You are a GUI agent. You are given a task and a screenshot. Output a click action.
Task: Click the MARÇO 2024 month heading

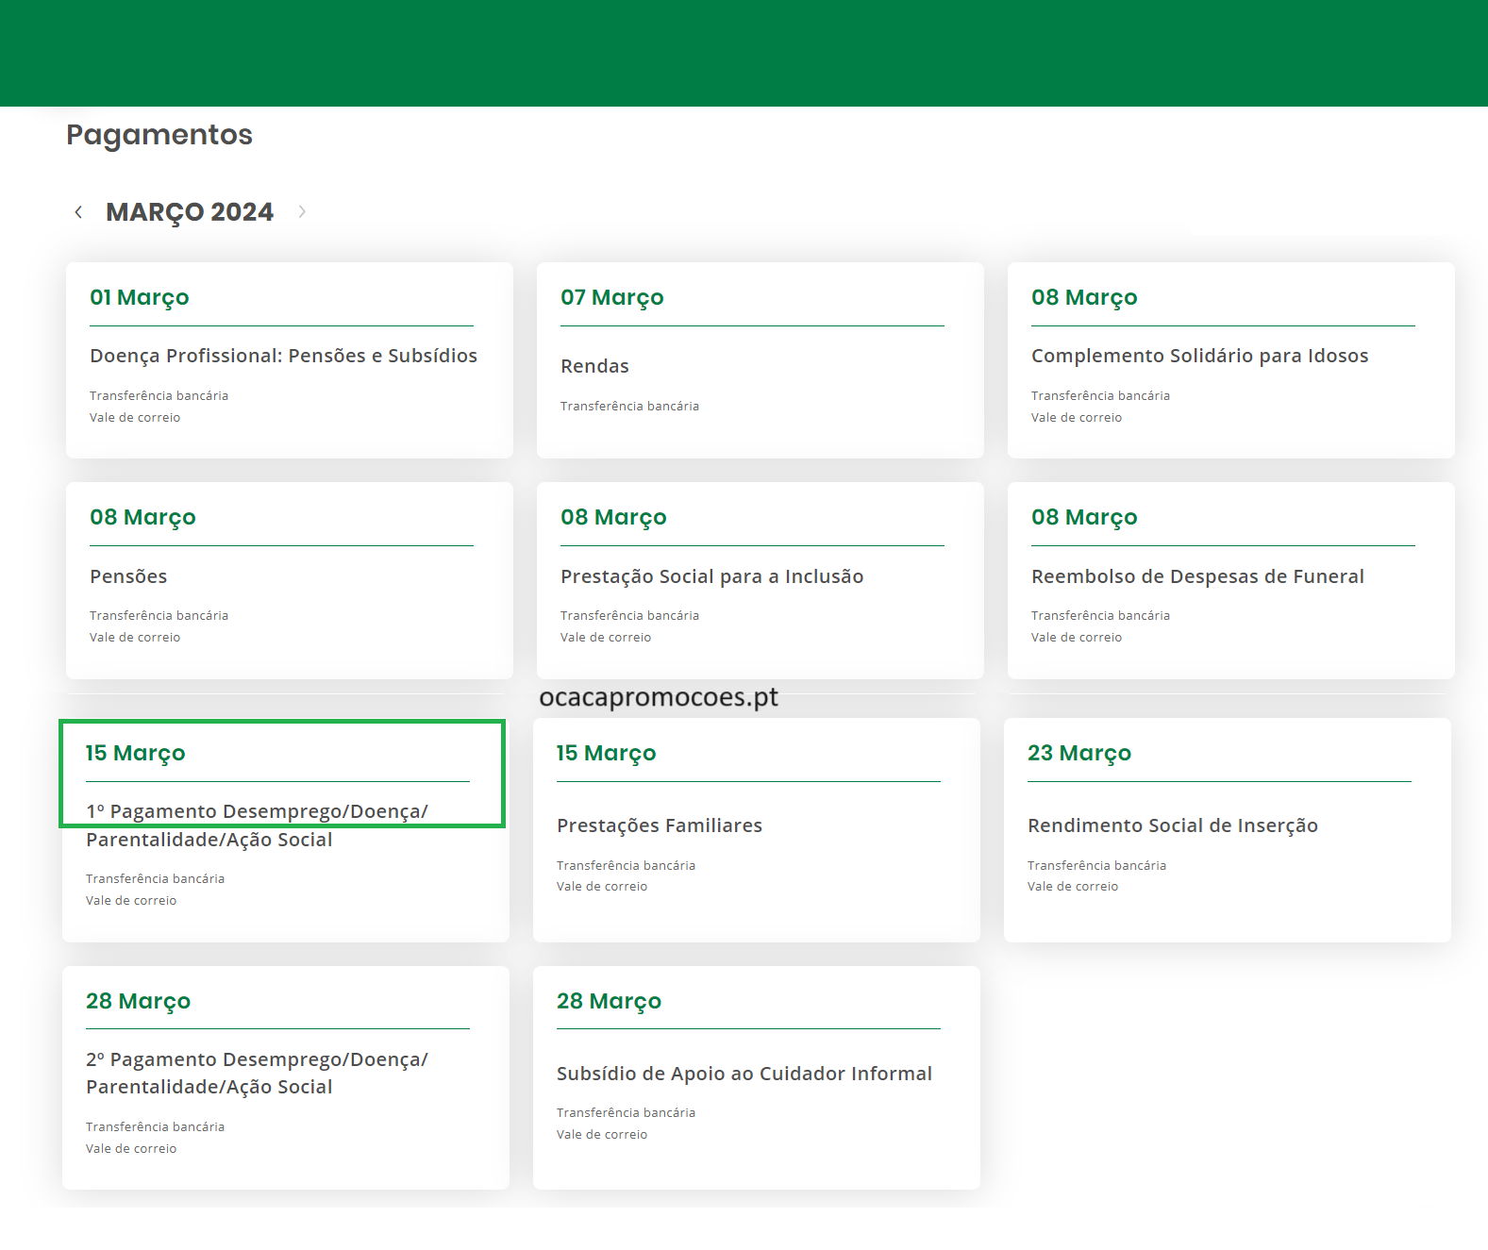click(x=190, y=212)
